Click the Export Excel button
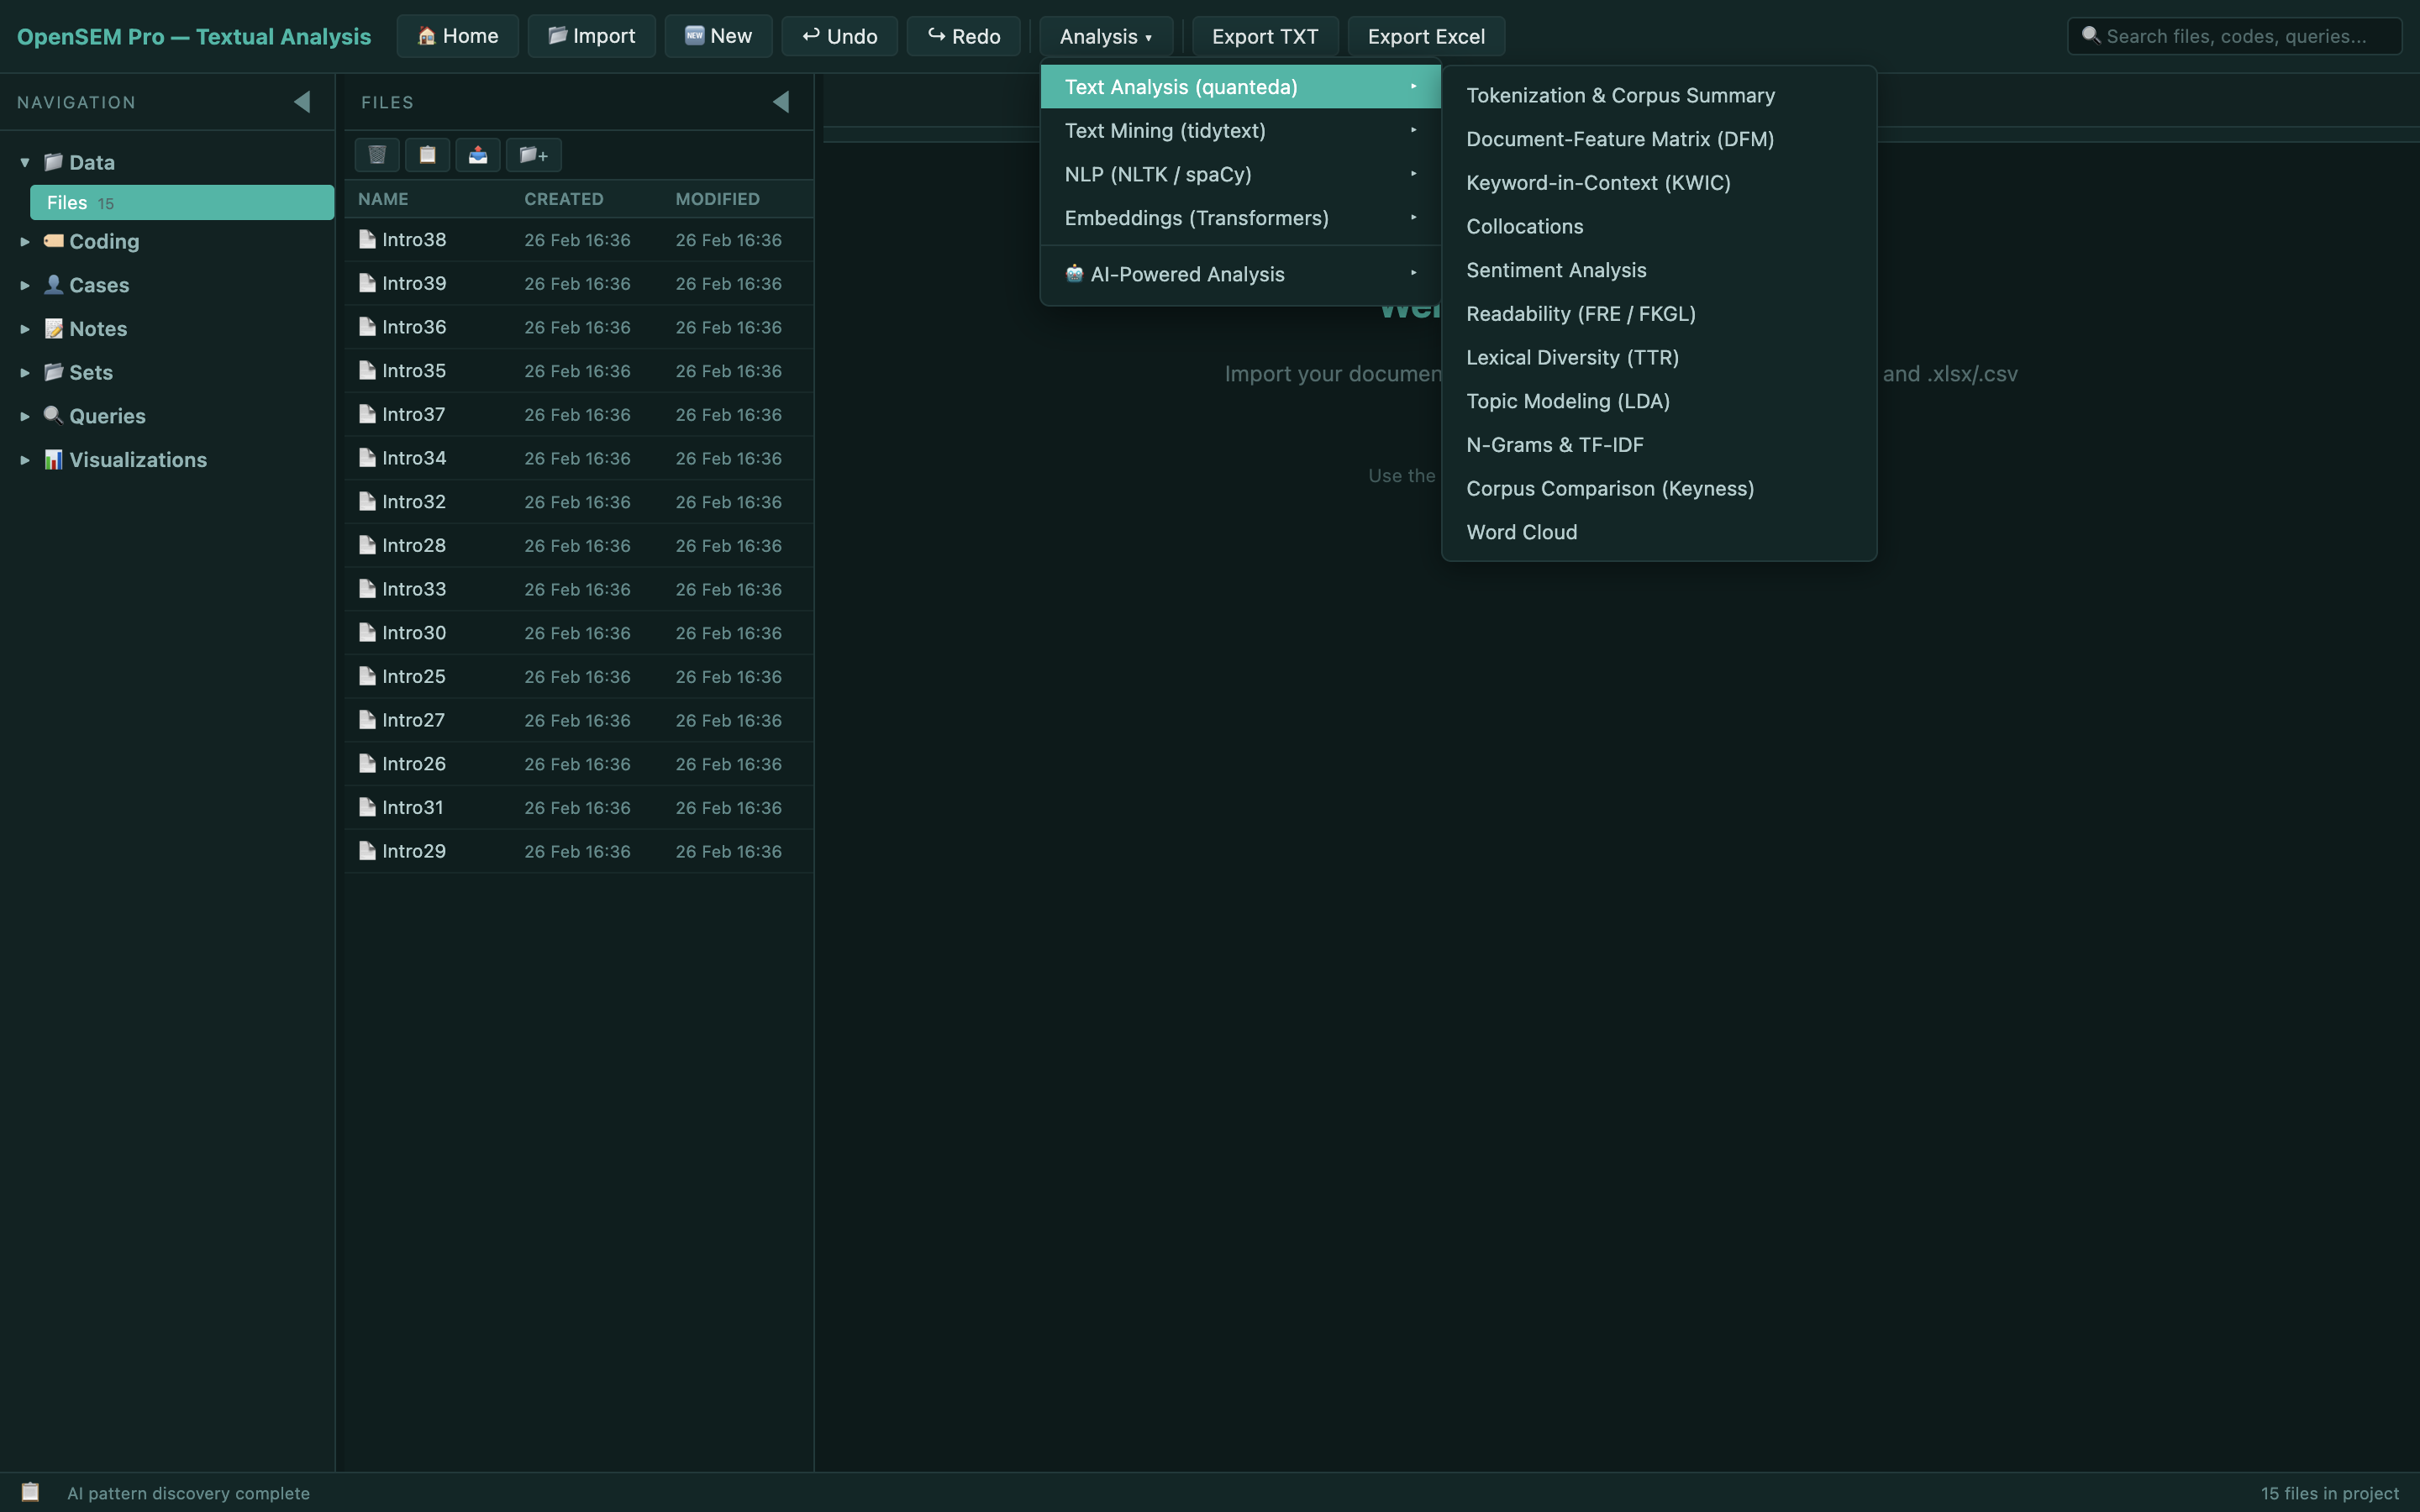This screenshot has width=2420, height=1512. pos(1426,35)
